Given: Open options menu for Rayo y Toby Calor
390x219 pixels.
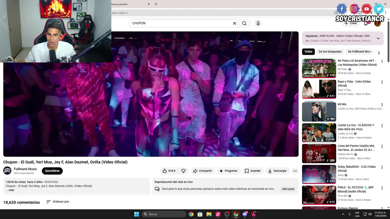Looking at the screenshot, I should 382,82.
